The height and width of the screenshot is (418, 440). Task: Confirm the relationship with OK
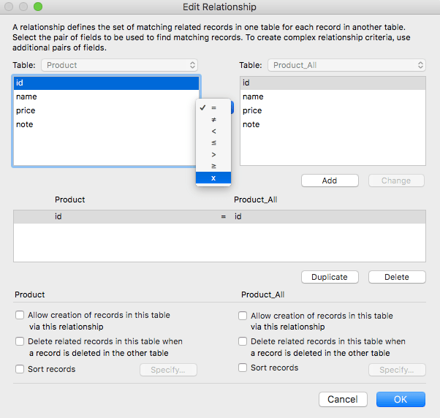[401, 400]
